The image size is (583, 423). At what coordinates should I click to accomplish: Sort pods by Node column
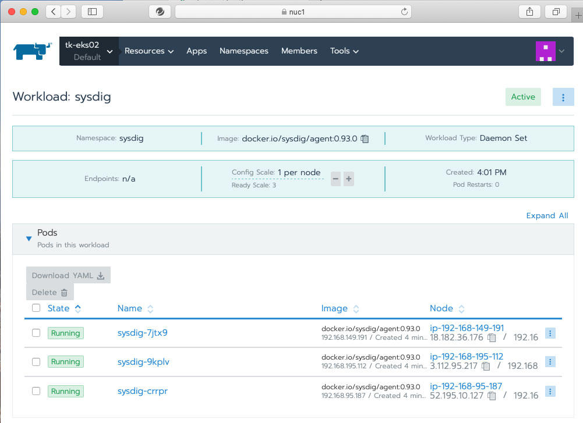pos(447,308)
